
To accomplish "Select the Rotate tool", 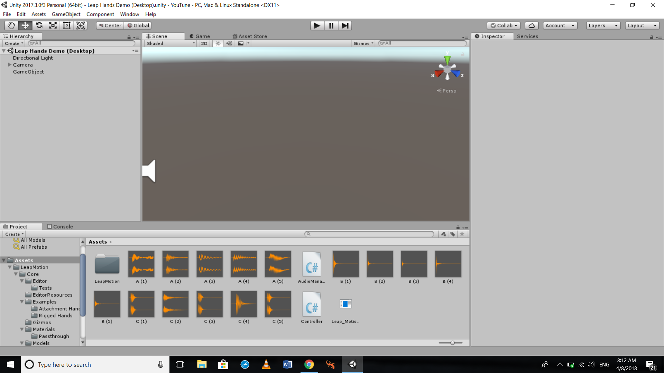I will point(39,26).
